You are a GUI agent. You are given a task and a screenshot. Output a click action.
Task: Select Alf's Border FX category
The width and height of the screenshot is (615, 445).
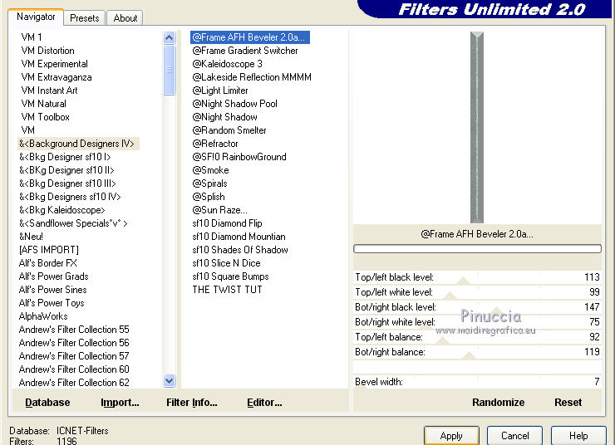point(48,264)
